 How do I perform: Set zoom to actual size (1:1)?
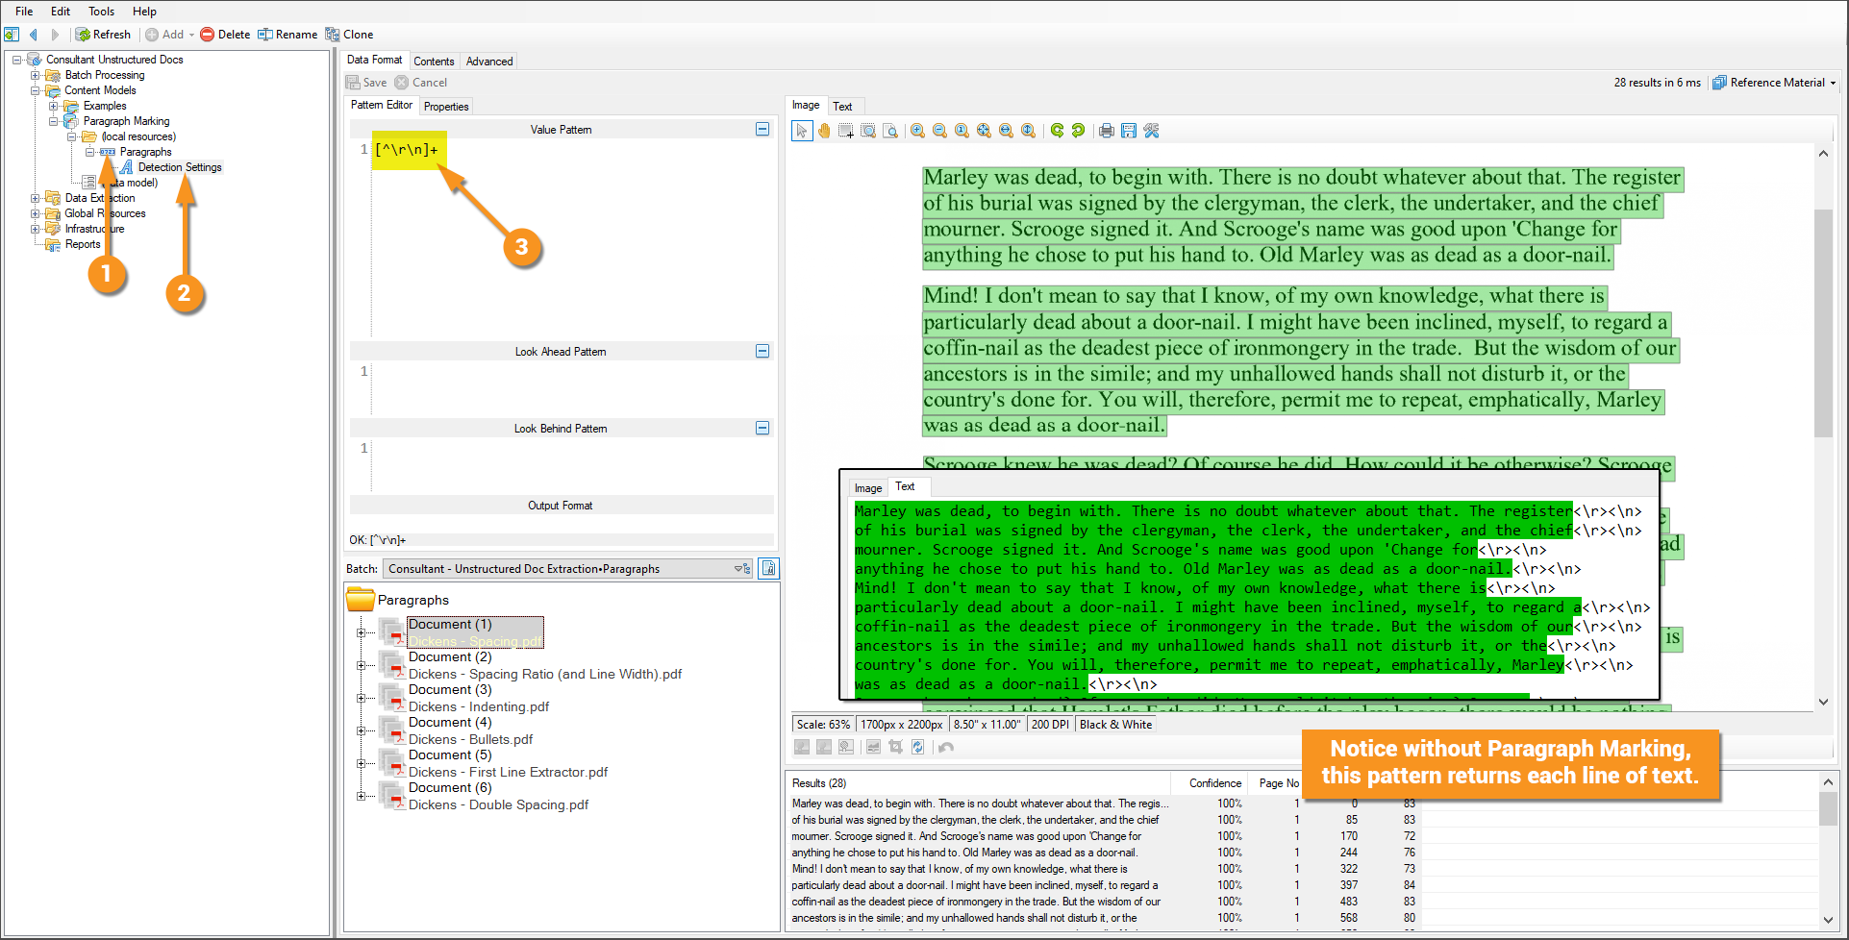[x=962, y=131]
